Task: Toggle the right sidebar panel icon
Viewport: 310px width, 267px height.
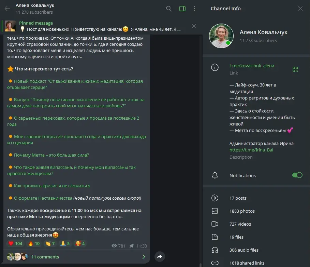Action: 182,9
